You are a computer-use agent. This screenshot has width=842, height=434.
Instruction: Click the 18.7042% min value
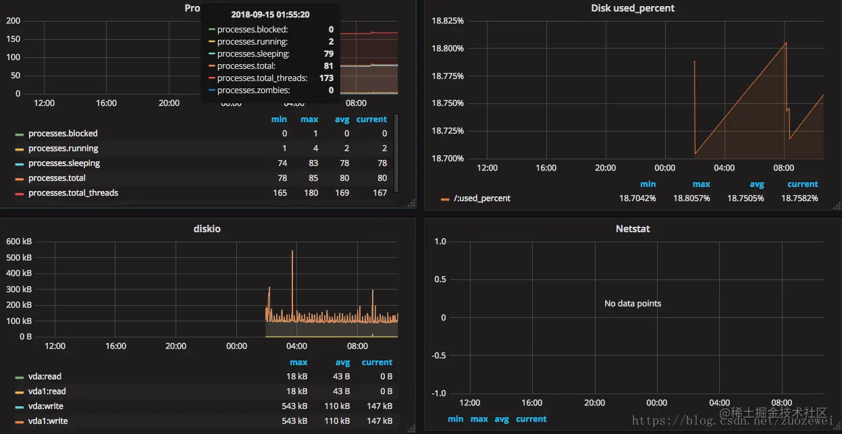tap(637, 198)
